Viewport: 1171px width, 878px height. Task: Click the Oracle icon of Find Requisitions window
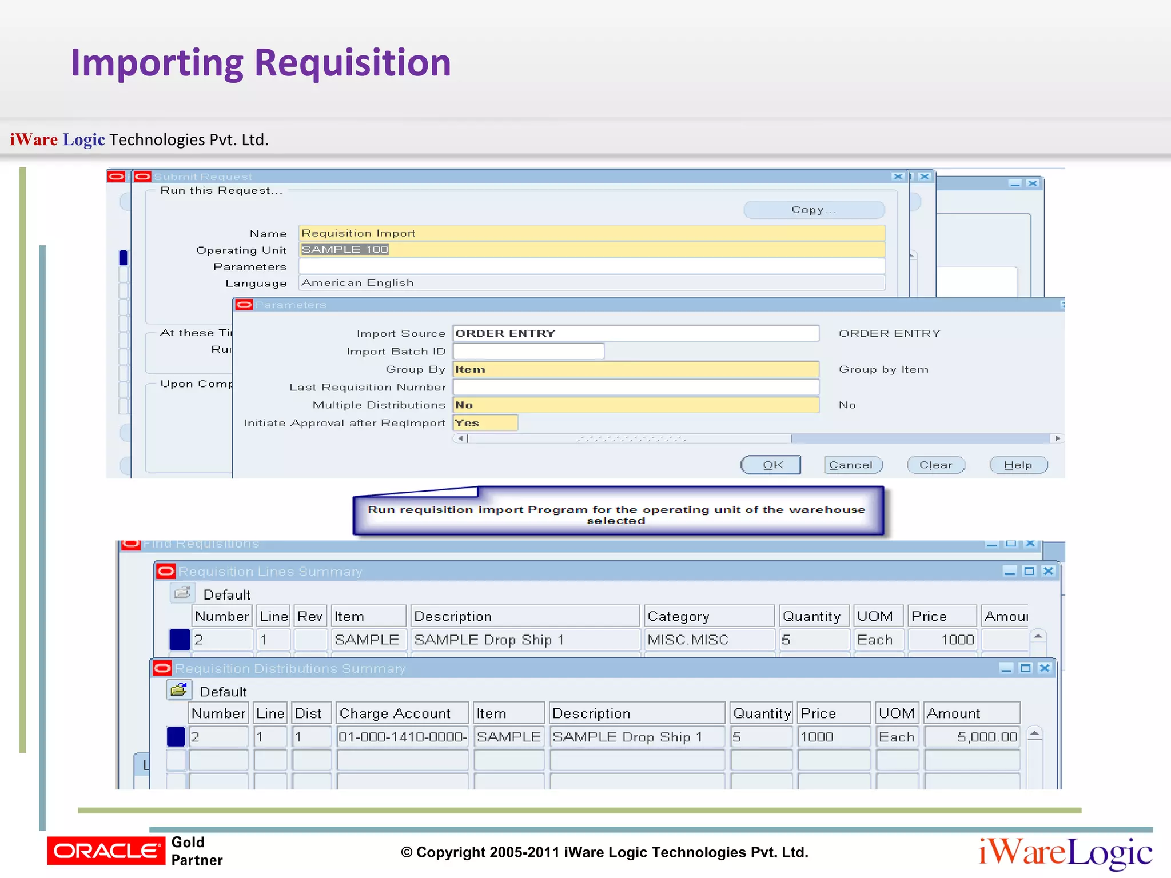pos(131,544)
